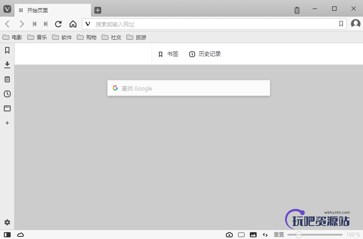The width and height of the screenshot is (363, 239).
Task: Click the fast forward button
Action: point(46,24)
